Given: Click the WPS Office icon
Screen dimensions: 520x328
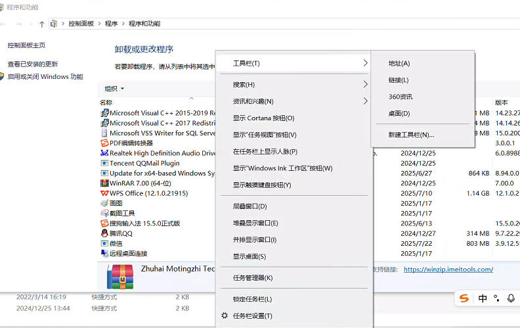Looking at the screenshot, I should [x=104, y=193].
